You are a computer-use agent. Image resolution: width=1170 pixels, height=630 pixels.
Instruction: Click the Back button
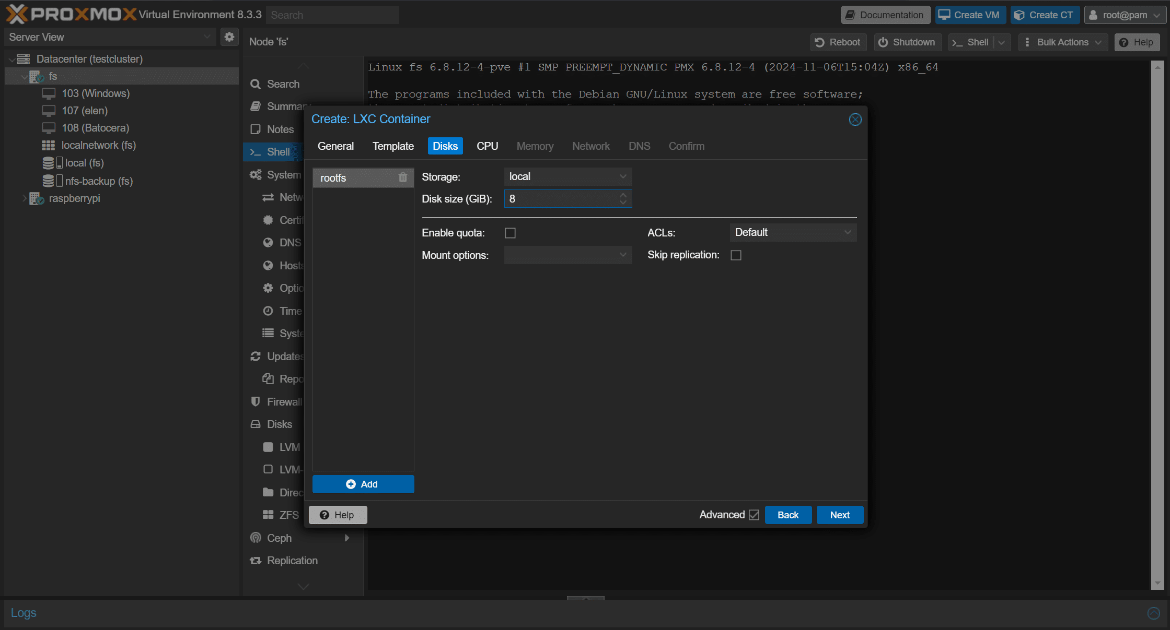coord(788,515)
